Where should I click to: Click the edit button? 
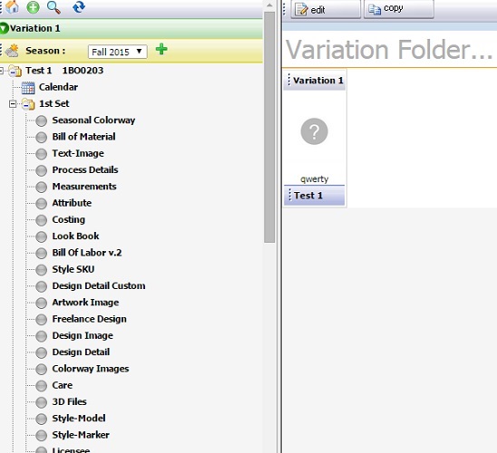[x=326, y=9]
